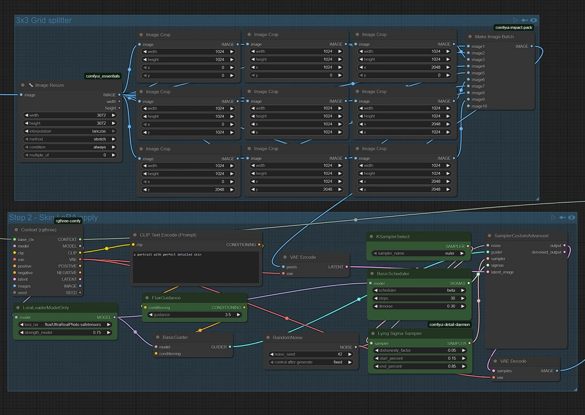Click the NOISE output port on RandomNoise
585x415 pixels.
point(356,347)
